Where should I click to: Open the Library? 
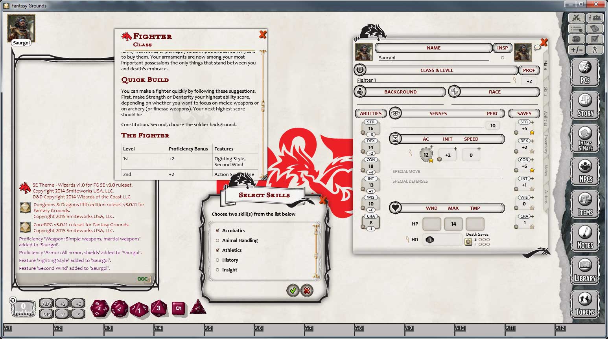585,271
